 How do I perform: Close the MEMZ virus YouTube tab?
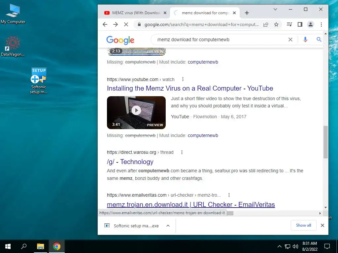pyautogui.click(x=165, y=13)
